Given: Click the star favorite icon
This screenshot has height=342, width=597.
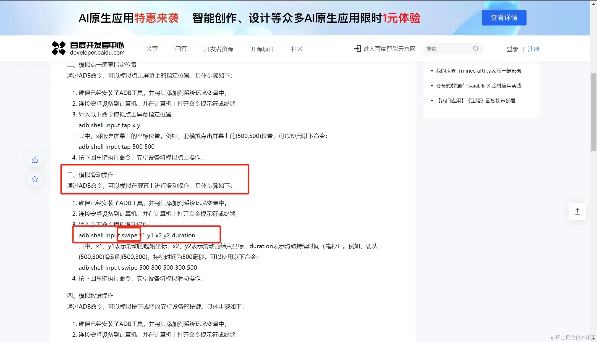Looking at the screenshot, I should tap(35, 179).
